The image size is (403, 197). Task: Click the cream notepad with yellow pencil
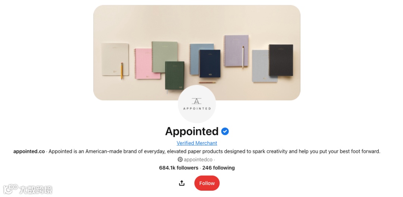point(115,59)
